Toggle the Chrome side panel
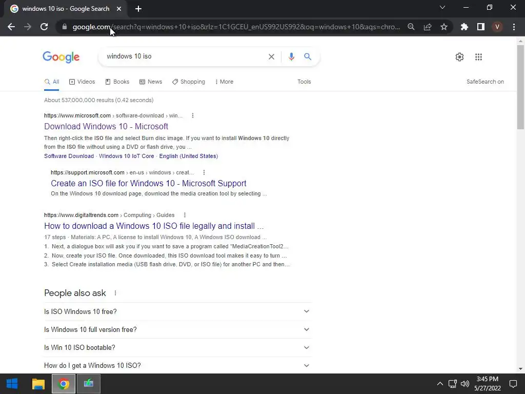This screenshot has height=394, width=525. (481, 27)
